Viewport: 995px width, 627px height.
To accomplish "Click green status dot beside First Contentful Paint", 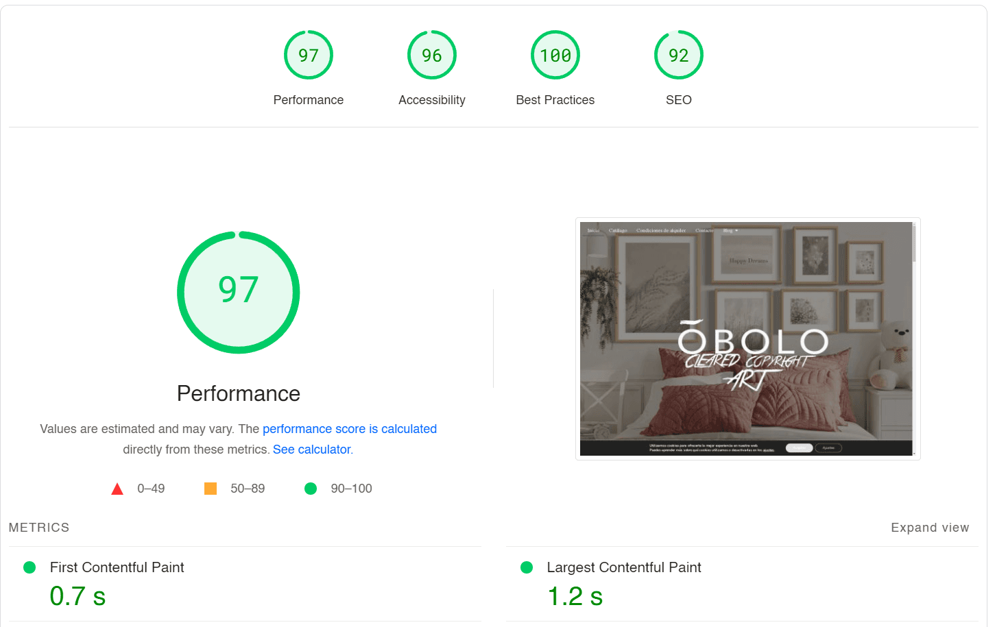I will [29, 567].
